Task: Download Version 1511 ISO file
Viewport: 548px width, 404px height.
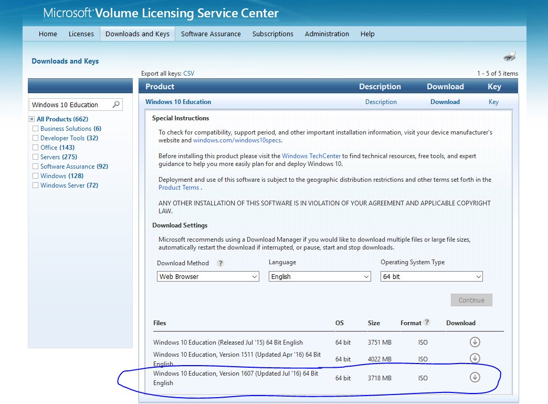Action: (x=475, y=358)
